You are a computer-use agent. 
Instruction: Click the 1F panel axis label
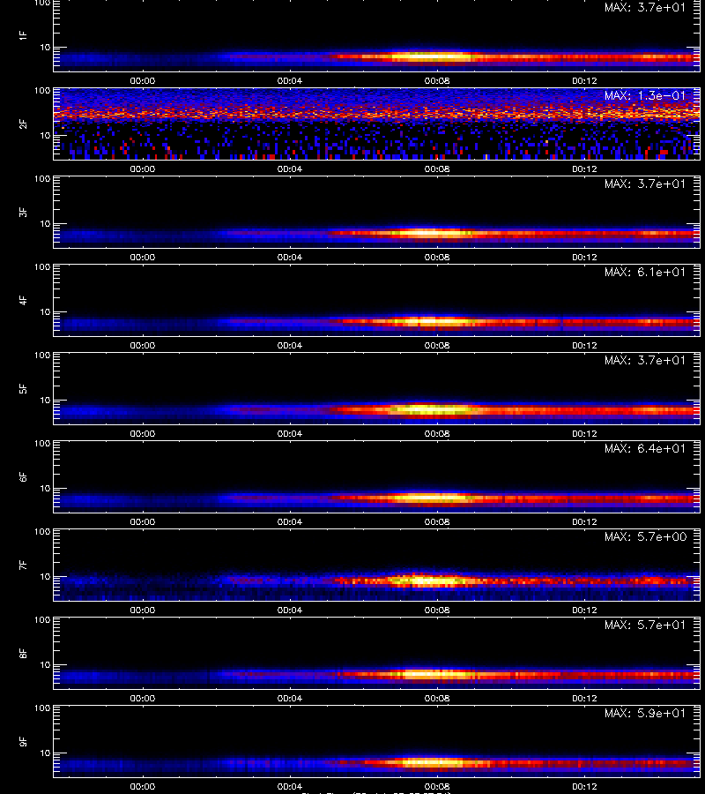pos(23,35)
